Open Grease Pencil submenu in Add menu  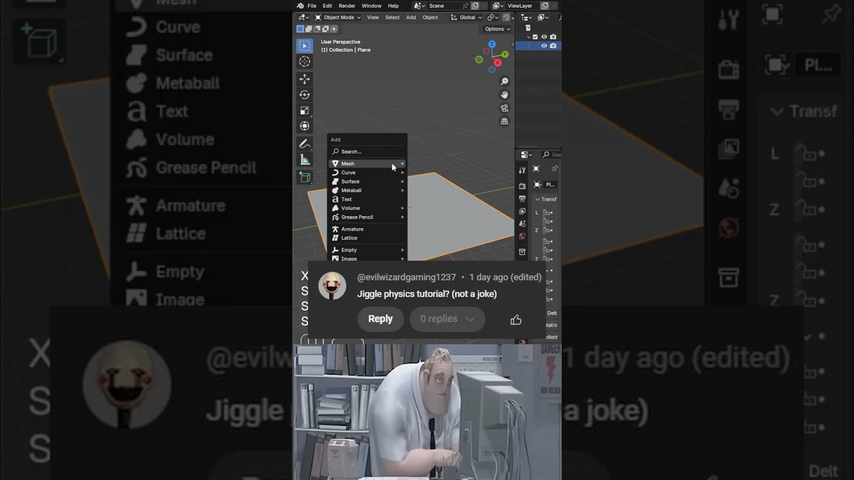[x=368, y=217]
